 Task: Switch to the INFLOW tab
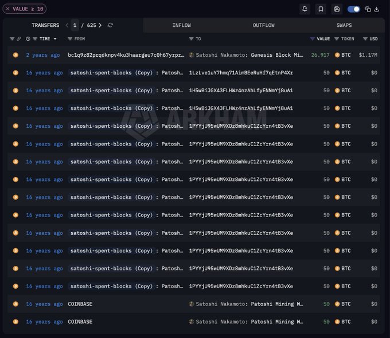coord(182,25)
